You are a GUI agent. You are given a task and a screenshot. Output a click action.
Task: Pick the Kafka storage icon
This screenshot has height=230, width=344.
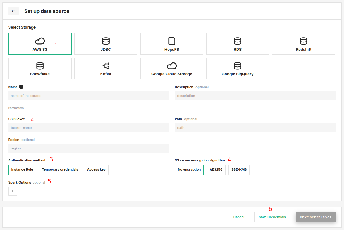click(106, 66)
